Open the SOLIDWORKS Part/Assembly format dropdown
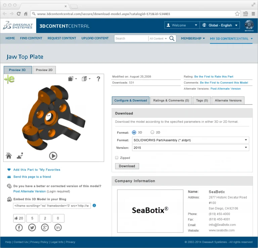The width and height of the screenshot is (258, 248). (190, 140)
